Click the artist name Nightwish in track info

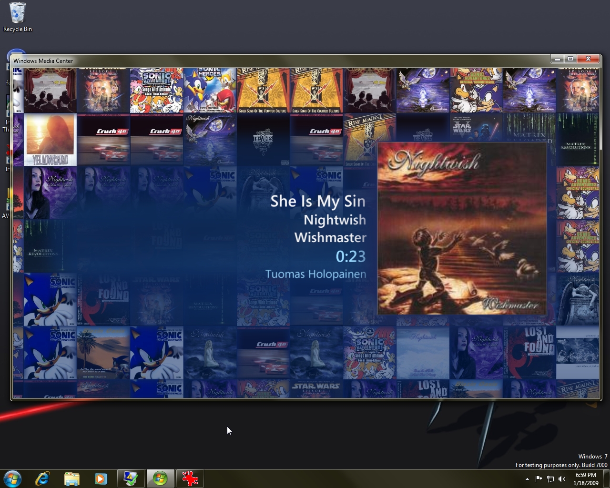point(335,220)
